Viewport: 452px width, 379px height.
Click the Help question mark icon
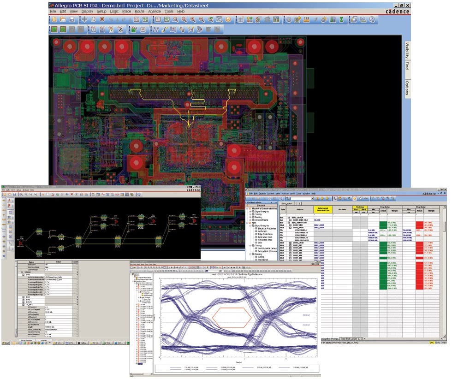pos(372,19)
